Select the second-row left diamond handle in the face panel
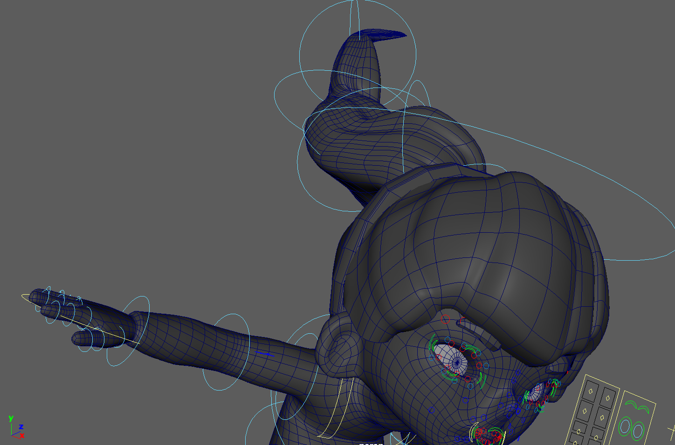This screenshot has width=675, height=445. pyautogui.click(x=585, y=411)
